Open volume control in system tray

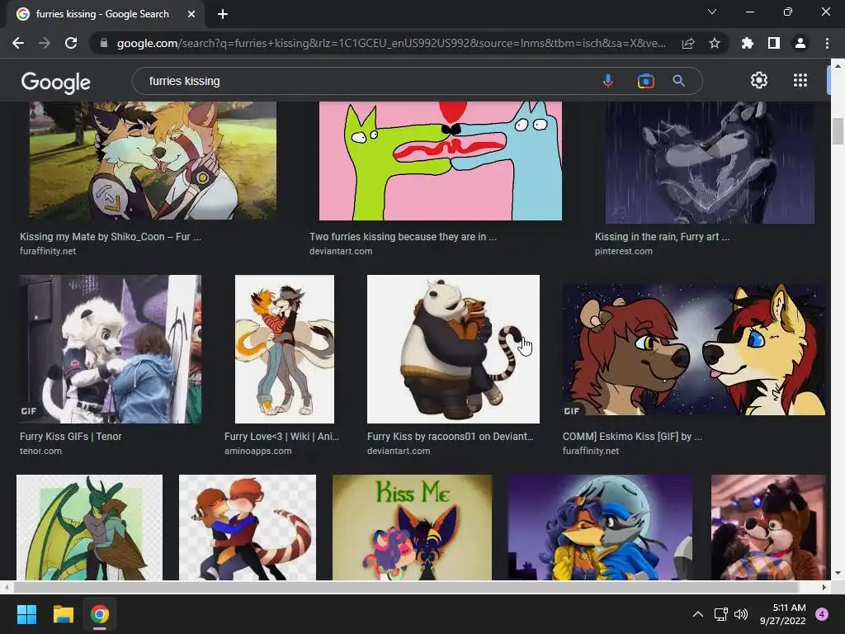741,614
